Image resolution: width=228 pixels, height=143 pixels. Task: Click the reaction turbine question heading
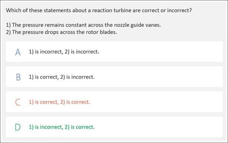point(99,11)
